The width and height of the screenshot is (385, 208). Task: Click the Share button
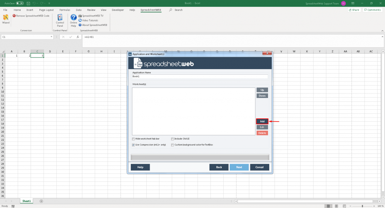pos(354,10)
